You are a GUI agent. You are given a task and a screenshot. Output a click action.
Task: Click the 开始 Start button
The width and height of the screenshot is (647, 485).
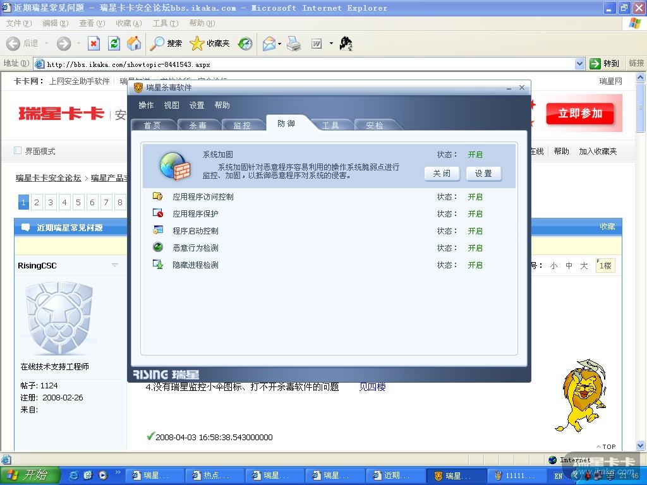[29, 476]
